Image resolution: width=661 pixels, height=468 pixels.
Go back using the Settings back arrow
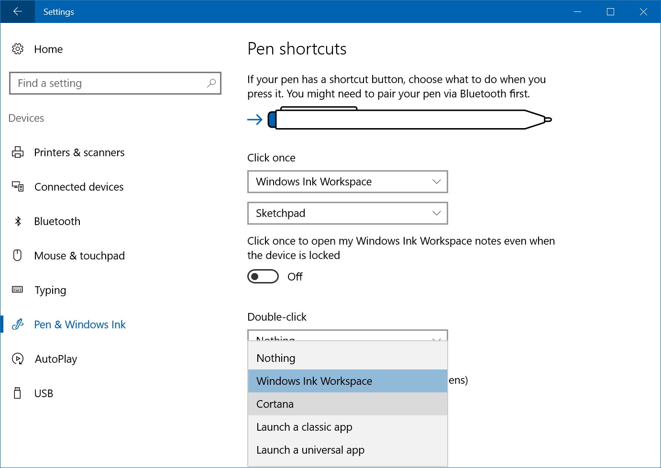(18, 11)
